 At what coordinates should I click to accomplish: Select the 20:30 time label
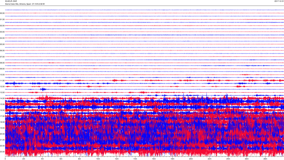click(x=2, y=134)
